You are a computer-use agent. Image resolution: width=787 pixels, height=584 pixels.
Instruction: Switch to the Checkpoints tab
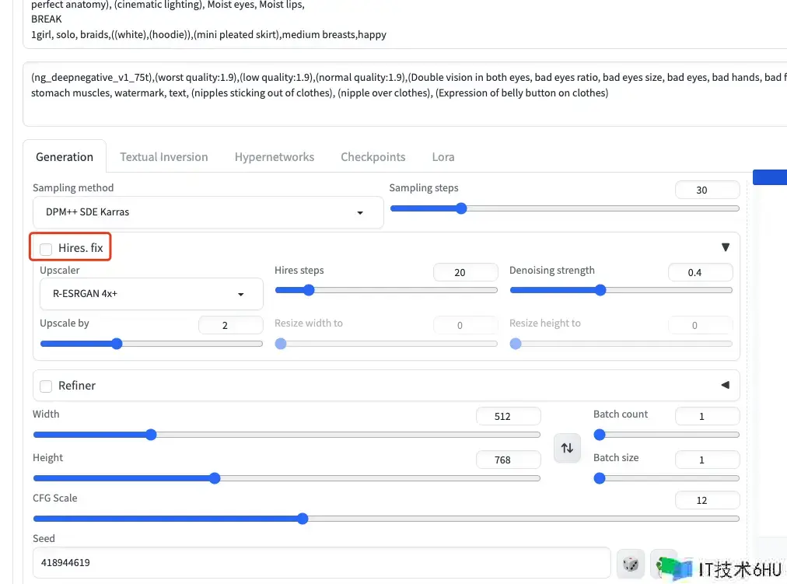coord(373,157)
